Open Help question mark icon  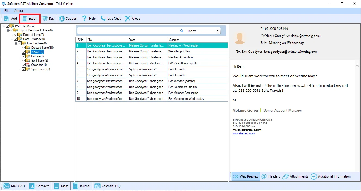[x=84, y=19]
